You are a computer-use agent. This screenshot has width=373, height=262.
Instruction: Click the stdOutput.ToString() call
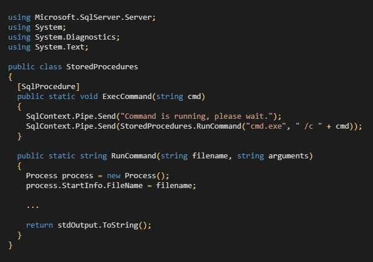coord(104,225)
